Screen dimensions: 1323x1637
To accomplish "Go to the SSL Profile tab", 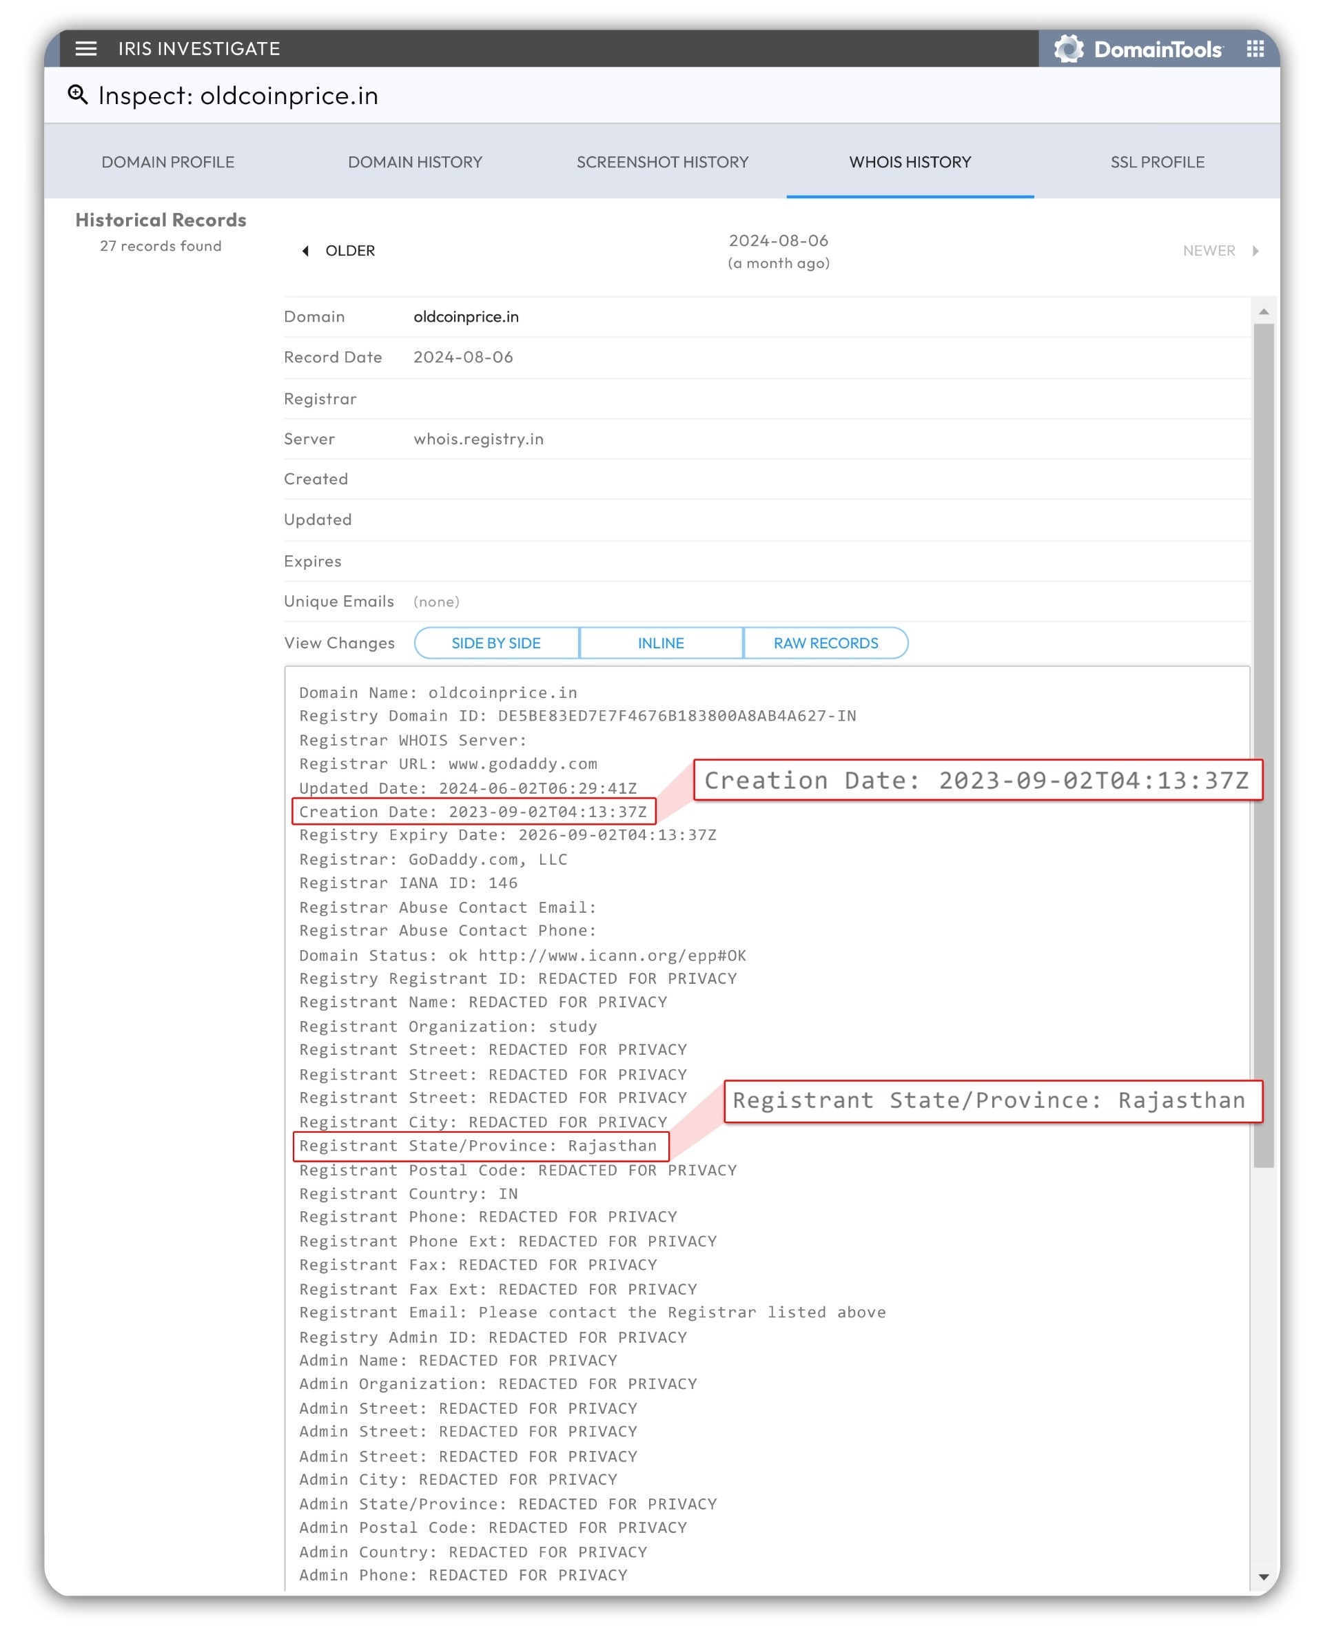I will (1157, 162).
